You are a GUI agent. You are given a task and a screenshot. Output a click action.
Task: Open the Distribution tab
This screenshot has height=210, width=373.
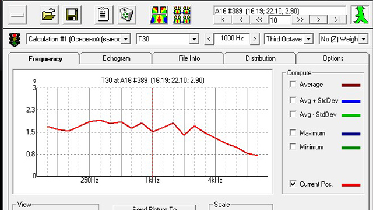coord(261,58)
